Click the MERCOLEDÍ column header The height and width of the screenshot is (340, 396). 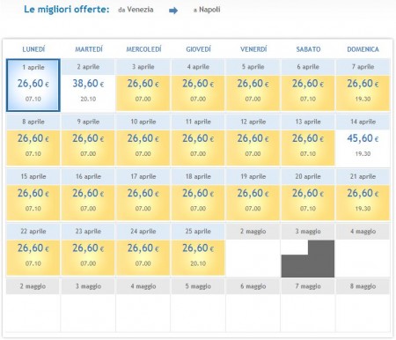(x=143, y=49)
